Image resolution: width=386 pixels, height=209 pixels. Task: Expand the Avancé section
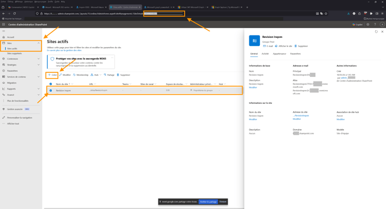tap(39, 95)
